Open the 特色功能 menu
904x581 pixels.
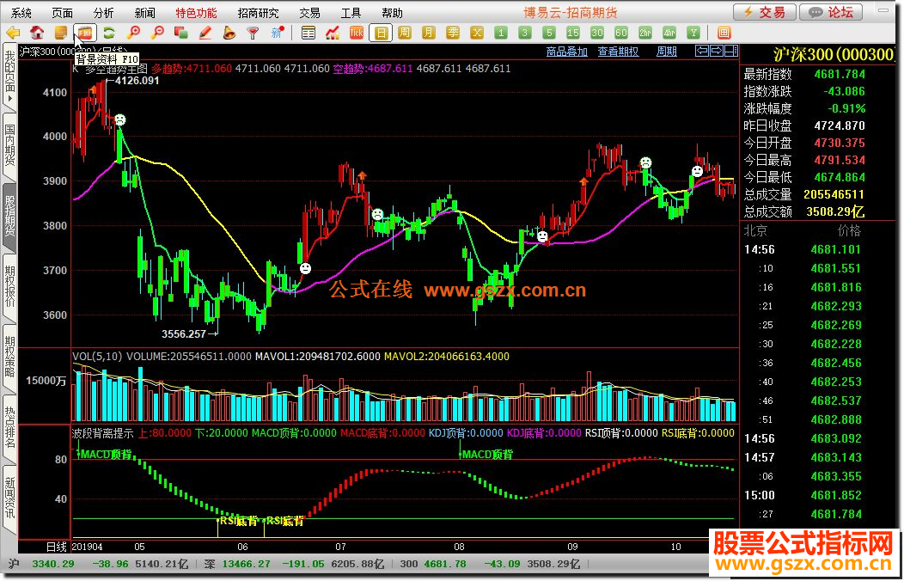tap(197, 13)
